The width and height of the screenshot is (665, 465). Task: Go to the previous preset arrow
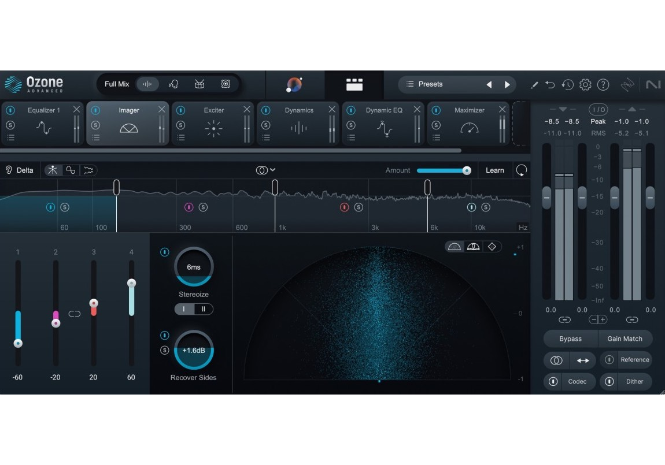[x=489, y=85]
